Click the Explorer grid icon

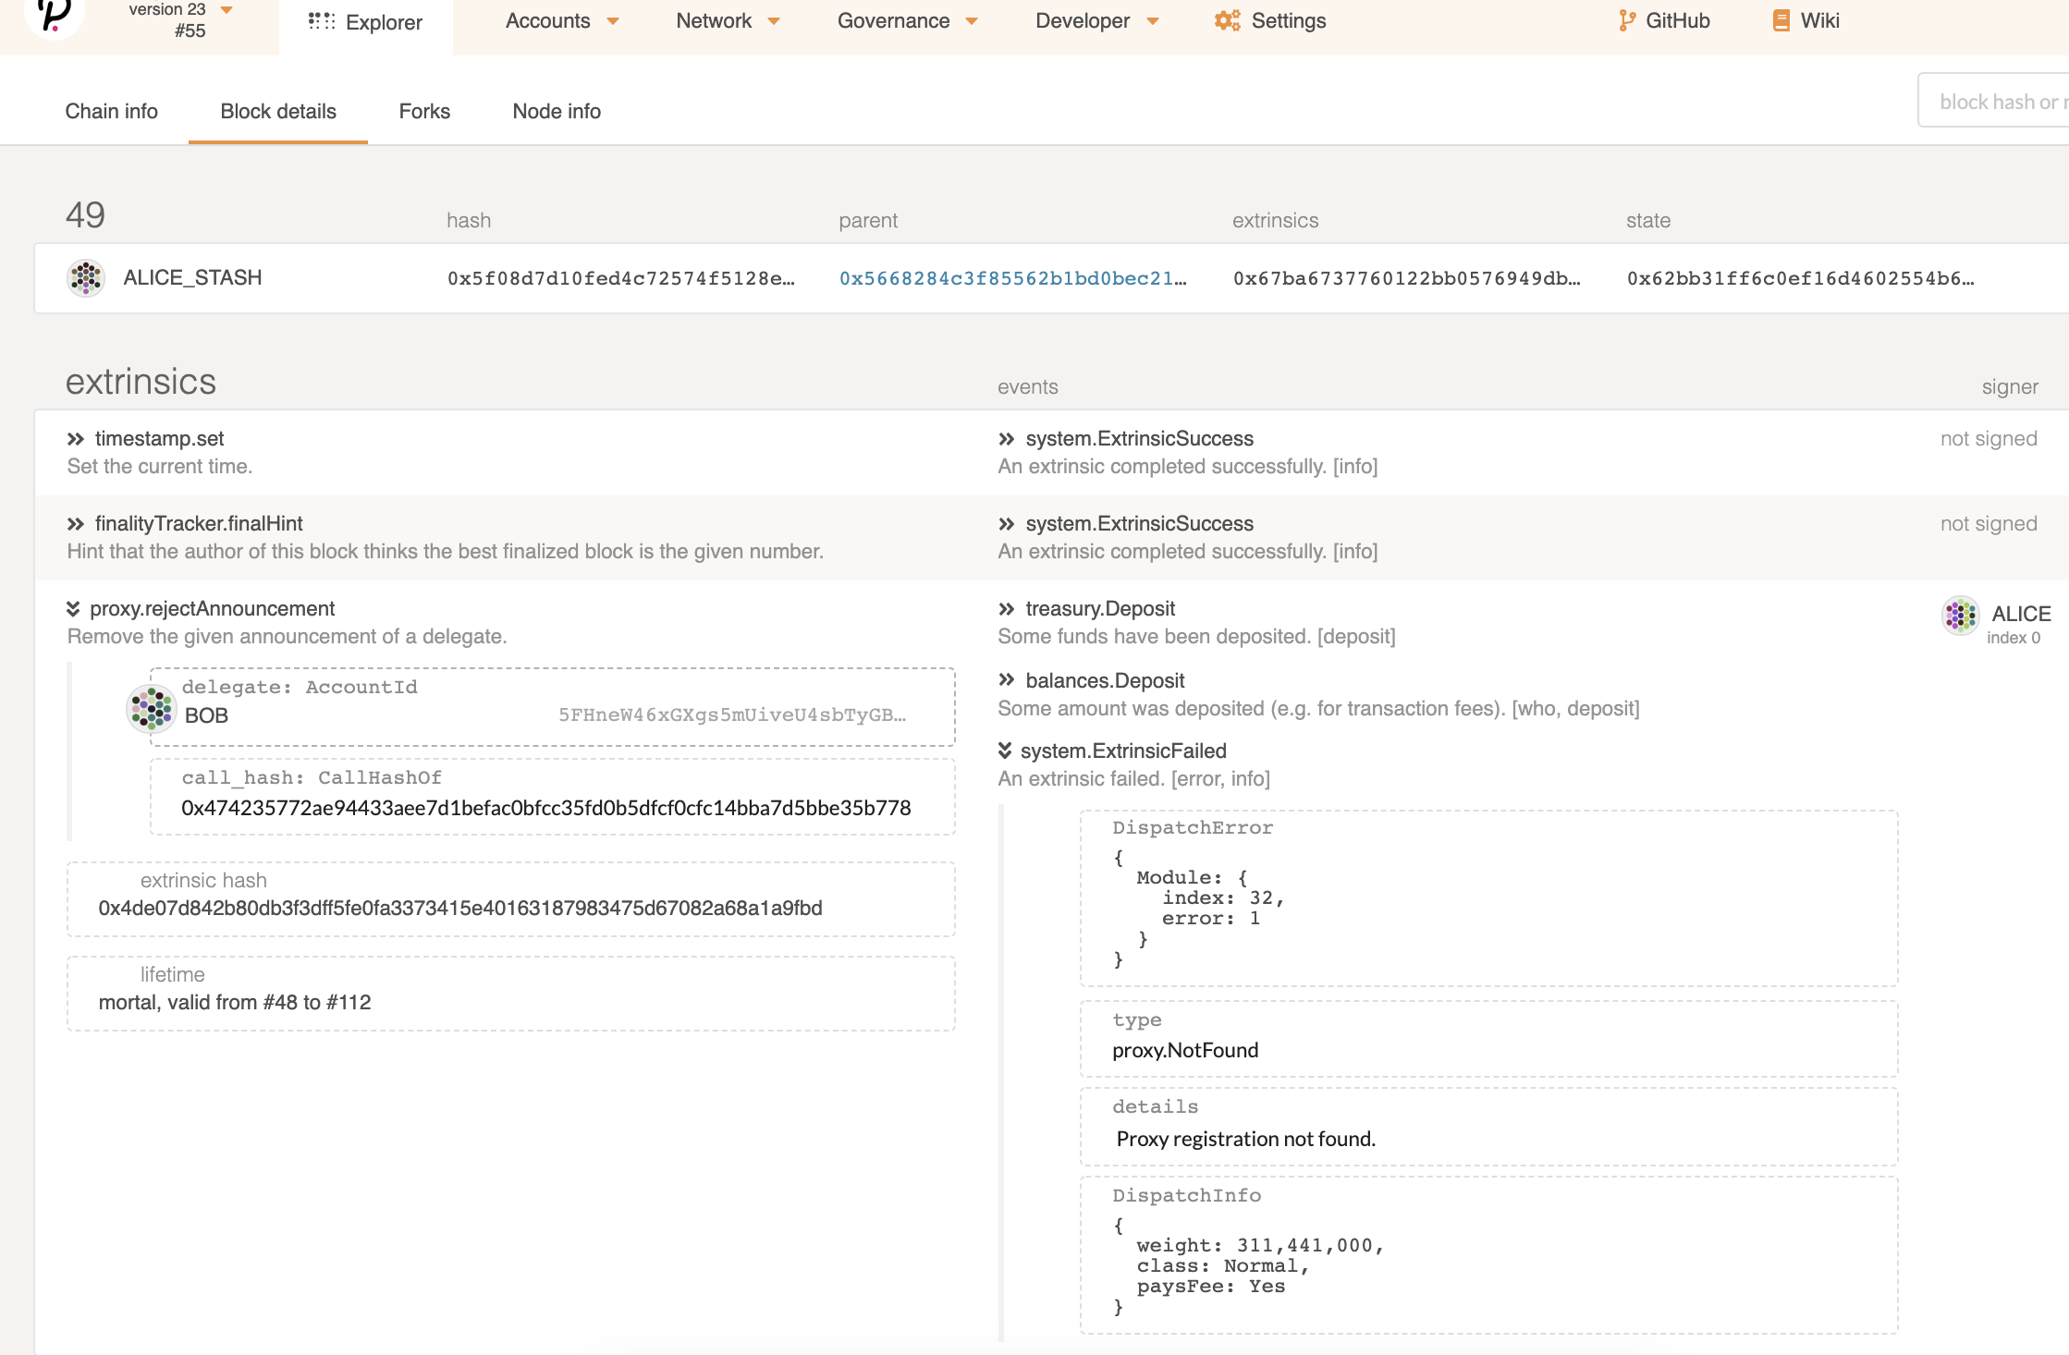coord(322,20)
